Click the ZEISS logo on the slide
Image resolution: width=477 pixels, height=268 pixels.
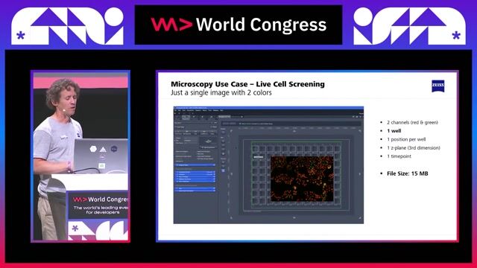pos(438,86)
